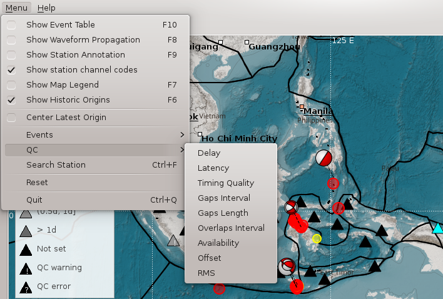Enable the Show Event Table checkbox
Viewport: 443px width, 299px height.
pos(12,25)
